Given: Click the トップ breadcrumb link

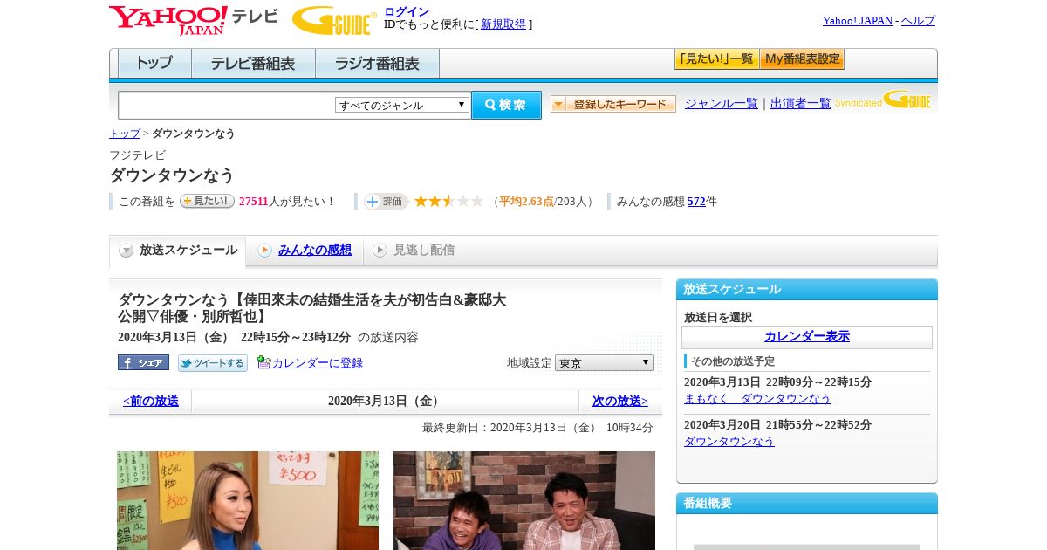Looking at the screenshot, I should pyautogui.click(x=125, y=134).
